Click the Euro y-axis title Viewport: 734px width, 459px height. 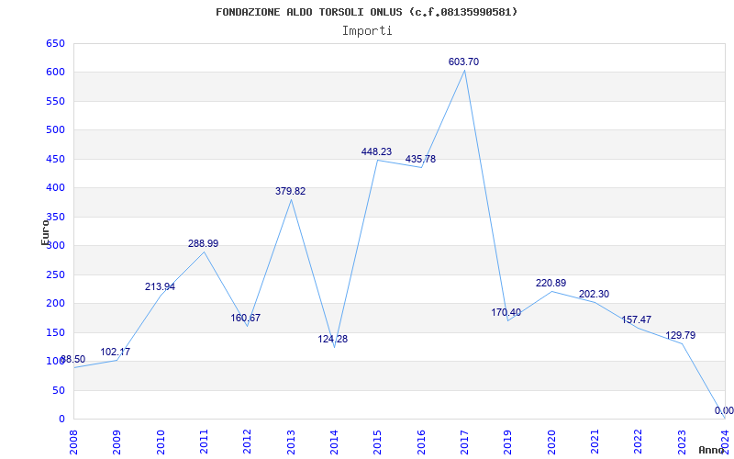[x=45, y=232]
